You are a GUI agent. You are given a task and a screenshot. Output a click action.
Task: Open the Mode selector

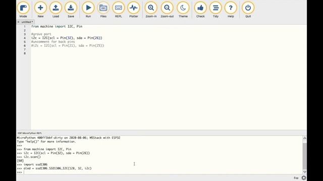pos(23,10)
